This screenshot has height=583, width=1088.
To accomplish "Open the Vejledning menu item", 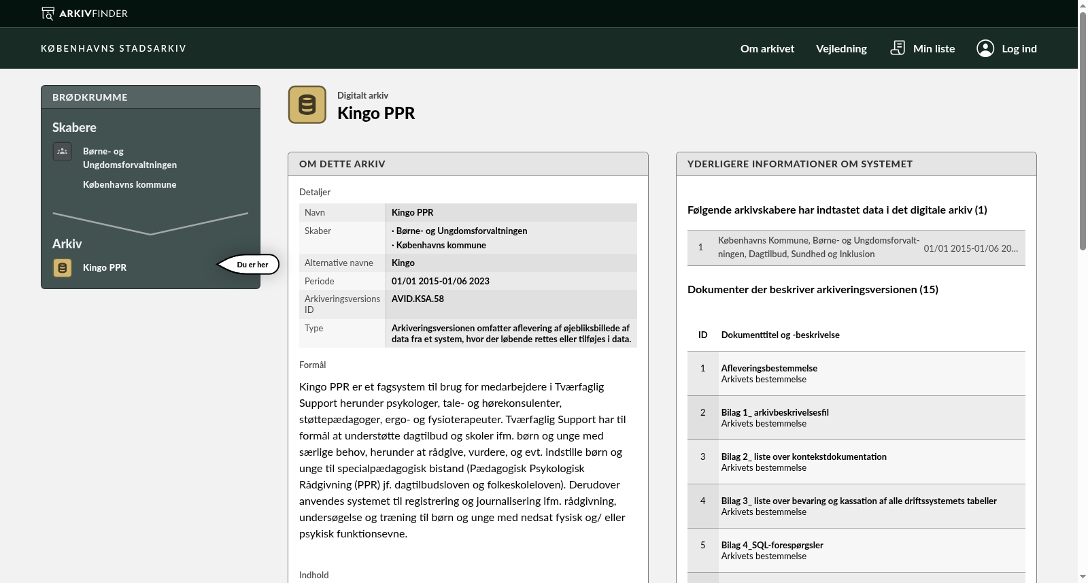I will (841, 48).
